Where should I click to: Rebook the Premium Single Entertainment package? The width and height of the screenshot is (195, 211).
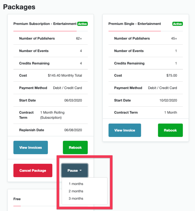click(170, 130)
